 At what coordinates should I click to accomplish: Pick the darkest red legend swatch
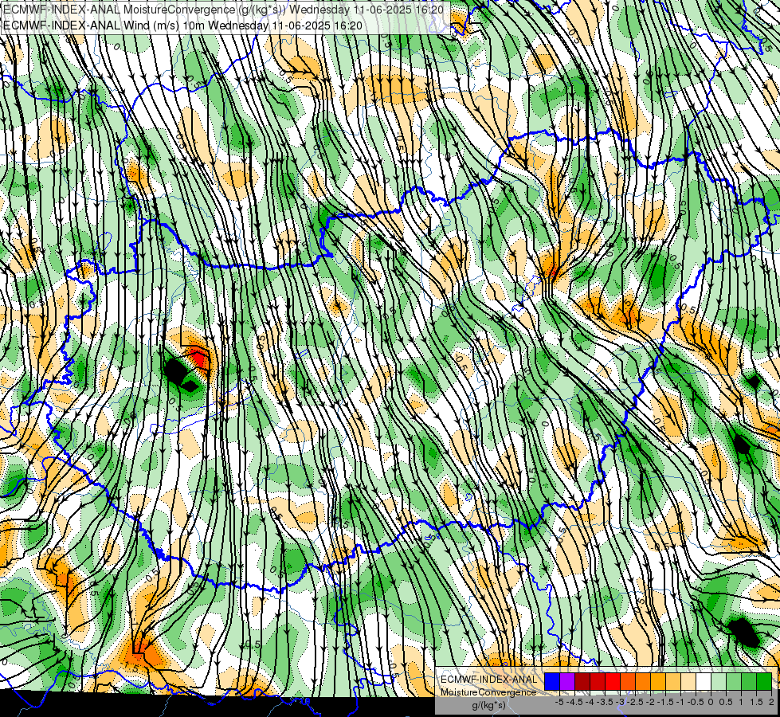(x=582, y=681)
